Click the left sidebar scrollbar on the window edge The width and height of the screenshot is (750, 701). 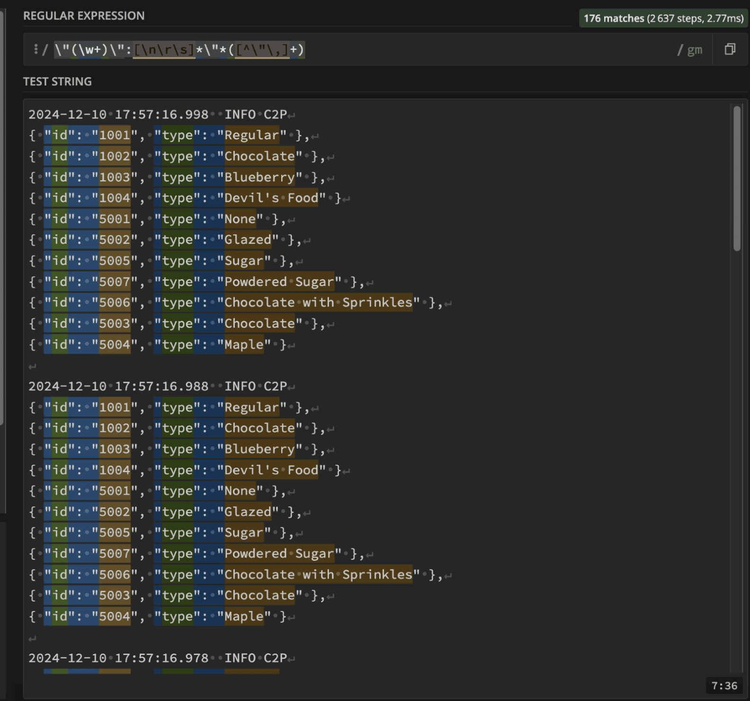pos(2,218)
